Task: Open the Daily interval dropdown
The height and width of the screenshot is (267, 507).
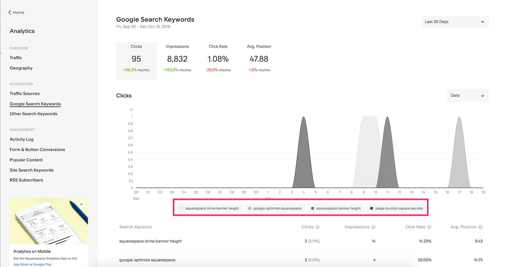Action: (x=468, y=96)
